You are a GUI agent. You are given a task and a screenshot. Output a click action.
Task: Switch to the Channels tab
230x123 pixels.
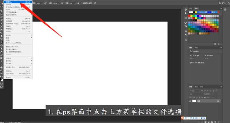coord(196,87)
